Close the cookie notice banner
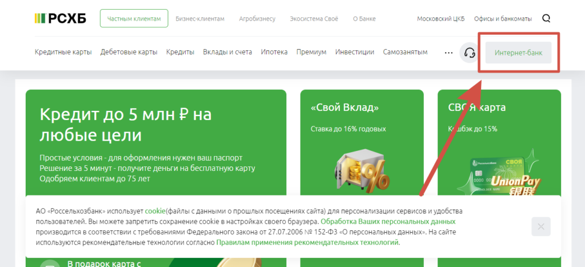 (540, 226)
